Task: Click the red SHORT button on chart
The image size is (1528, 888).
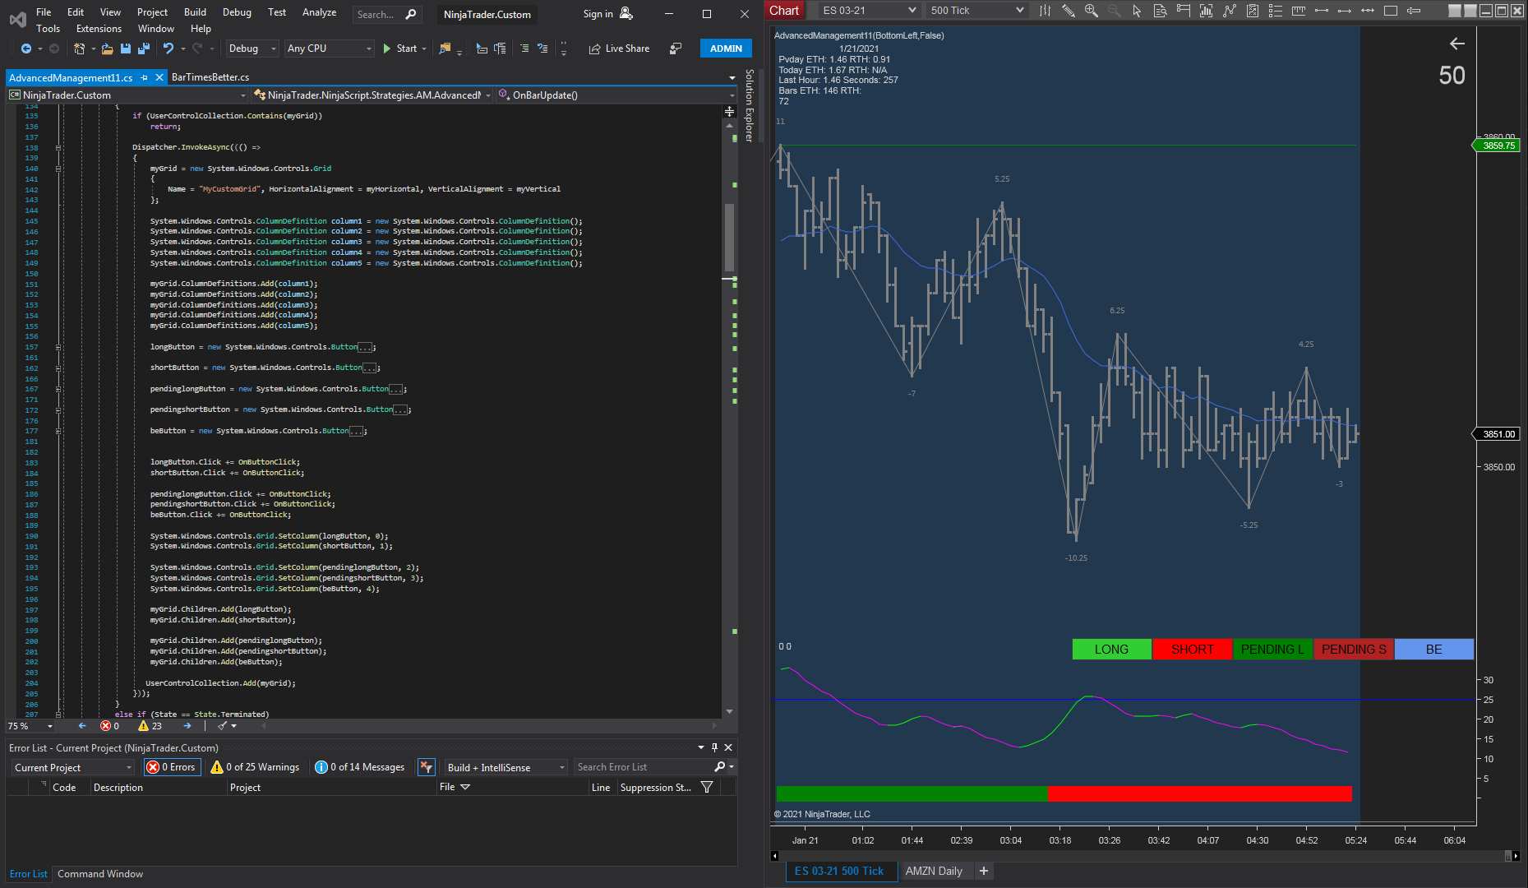Action: pyautogui.click(x=1192, y=650)
